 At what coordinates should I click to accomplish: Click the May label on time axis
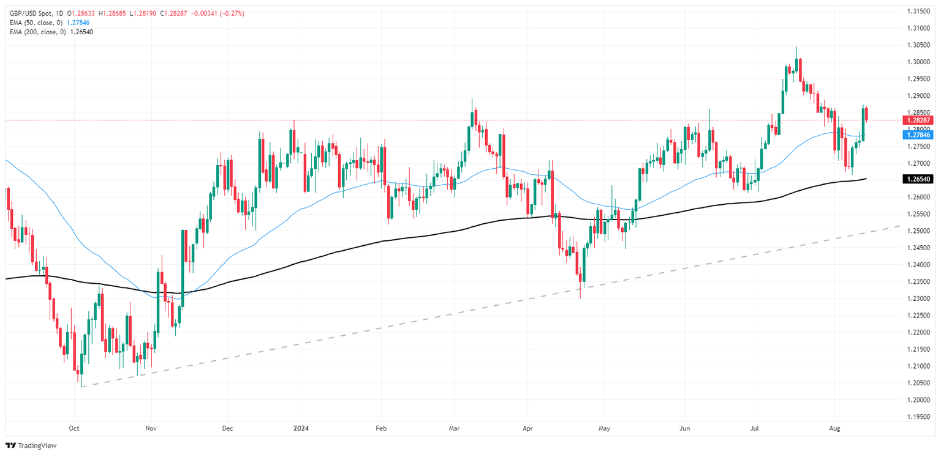[605, 428]
